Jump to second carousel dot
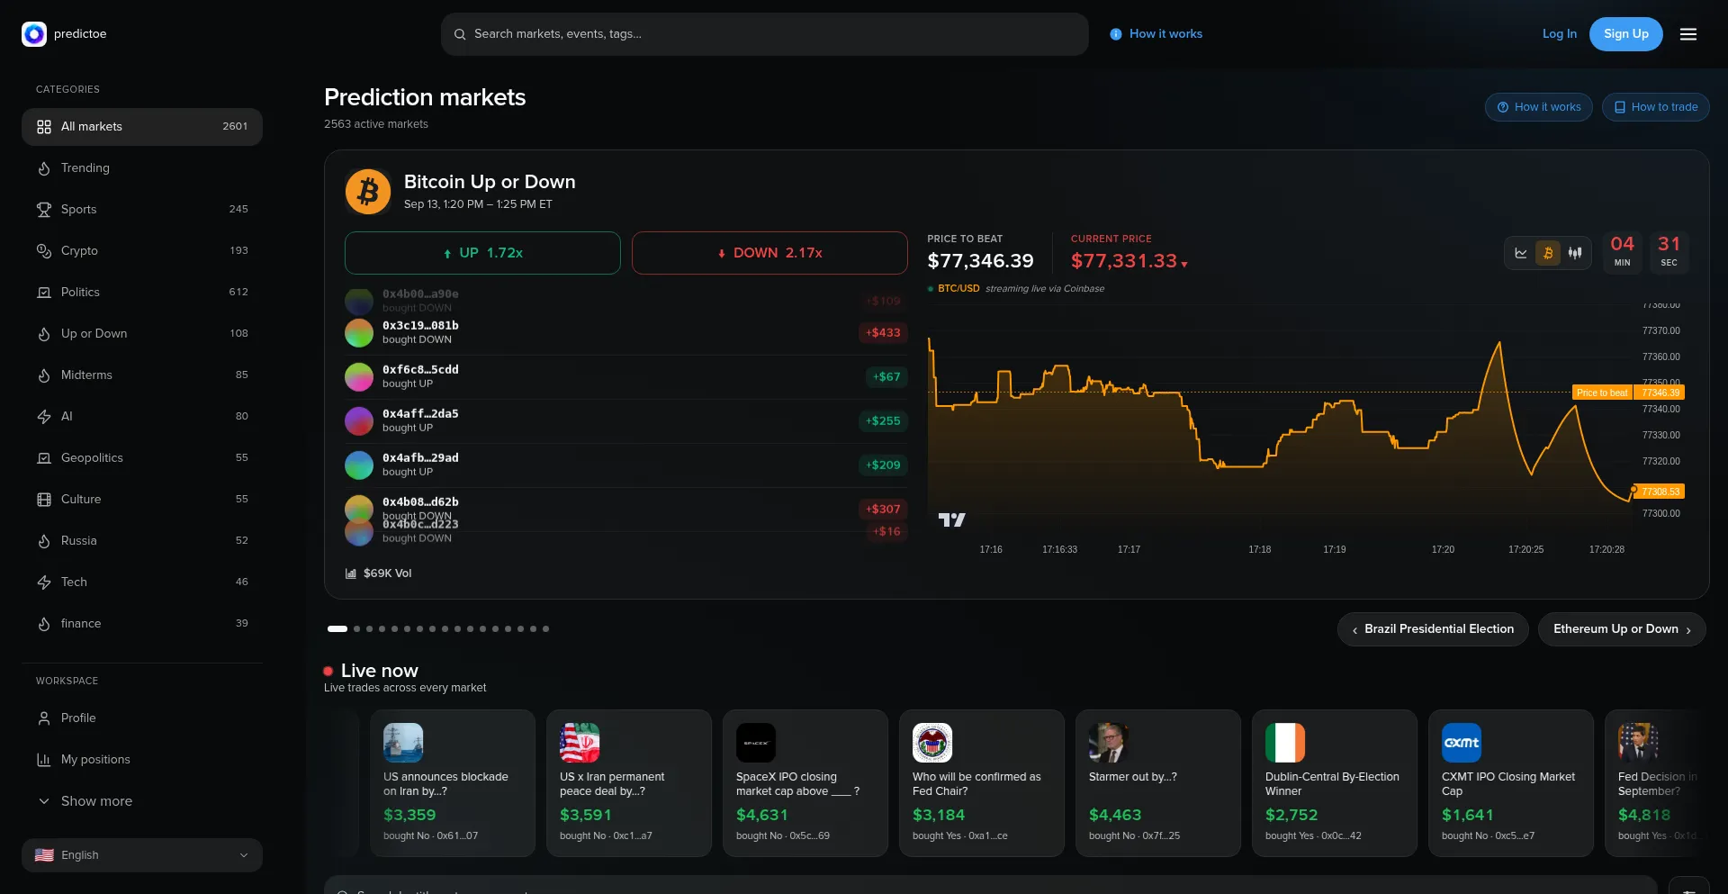The image size is (1728, 894). (x=357, y=629)
